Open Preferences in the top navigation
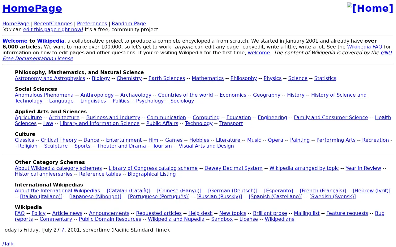 [92, 24]
